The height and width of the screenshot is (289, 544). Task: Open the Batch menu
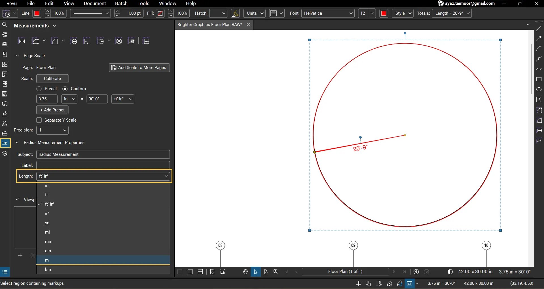[x=121, y=4]
